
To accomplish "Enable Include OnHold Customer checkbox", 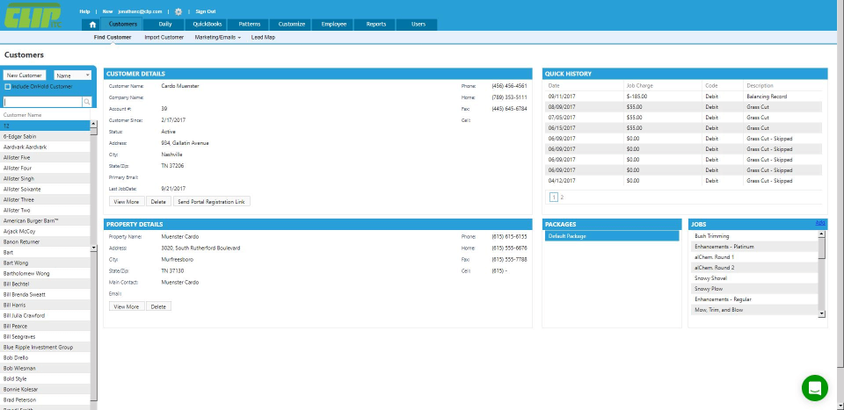I will pyautogui.click(x=7, y=87).
